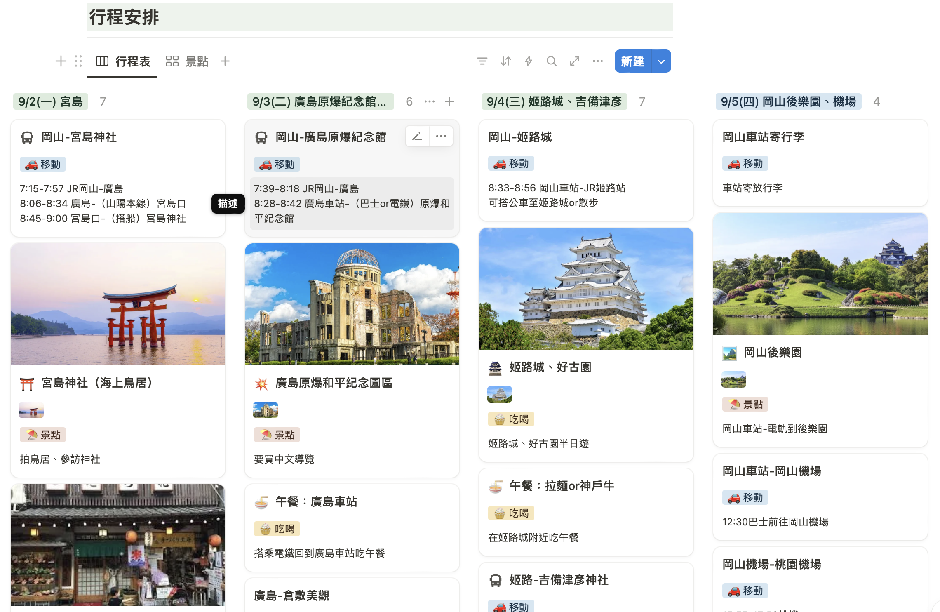Open automations lightning bolt icon
The image size is (940, 612).
coord(529,61)
